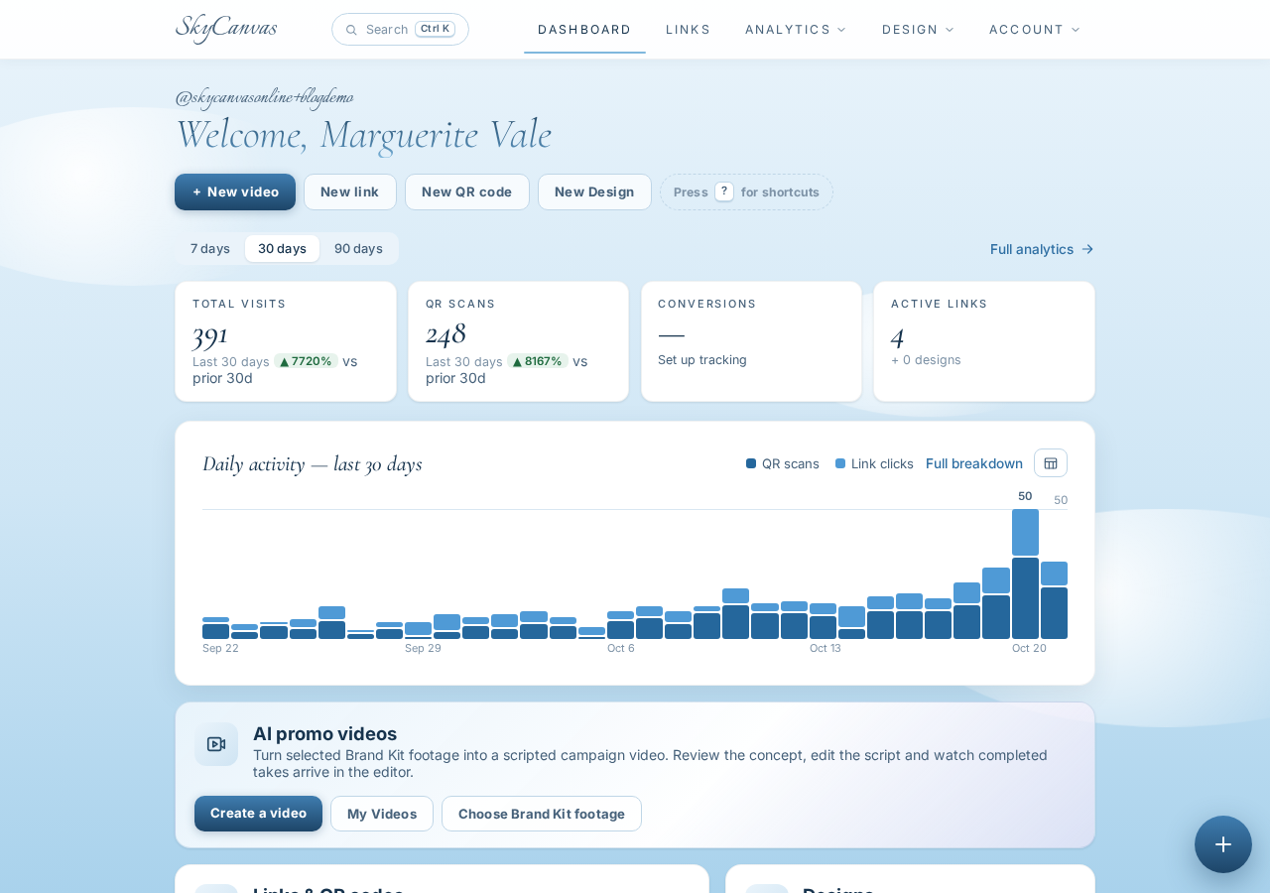Expand the Design menu
Image resolution: width=1270 pixels, height=893 pixels.
point(918,30)
